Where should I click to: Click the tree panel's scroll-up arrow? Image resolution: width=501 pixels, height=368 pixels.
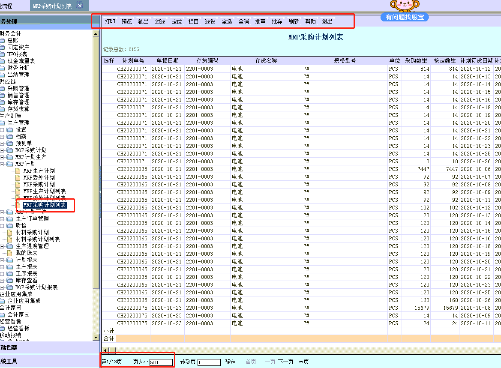pos(96,34)
